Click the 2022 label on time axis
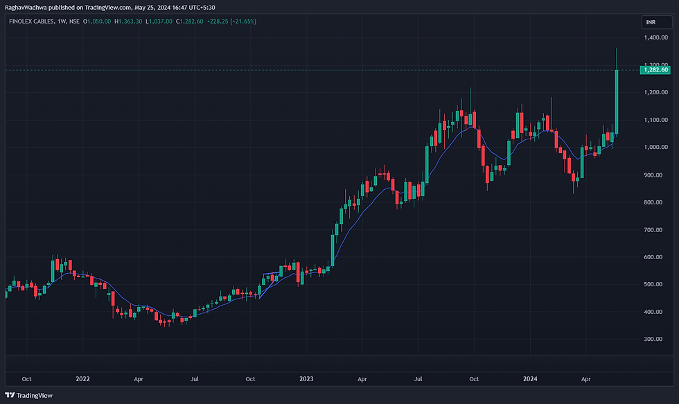 point(82,379)
